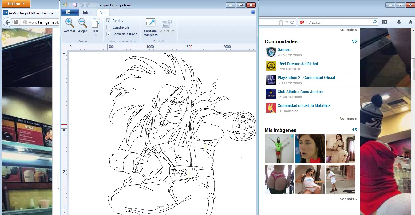
Task: Open the PlayStation 2 community icon
Action: [271, 80]
